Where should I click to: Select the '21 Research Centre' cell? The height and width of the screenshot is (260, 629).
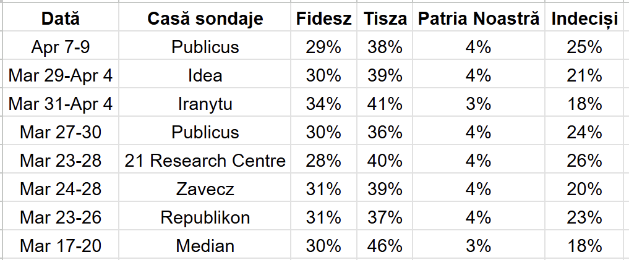coord(205,161)
